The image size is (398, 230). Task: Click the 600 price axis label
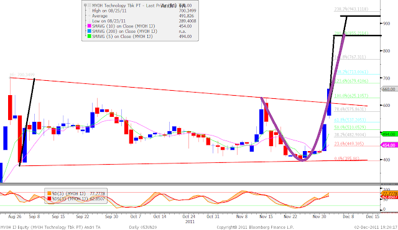point(386,105)
